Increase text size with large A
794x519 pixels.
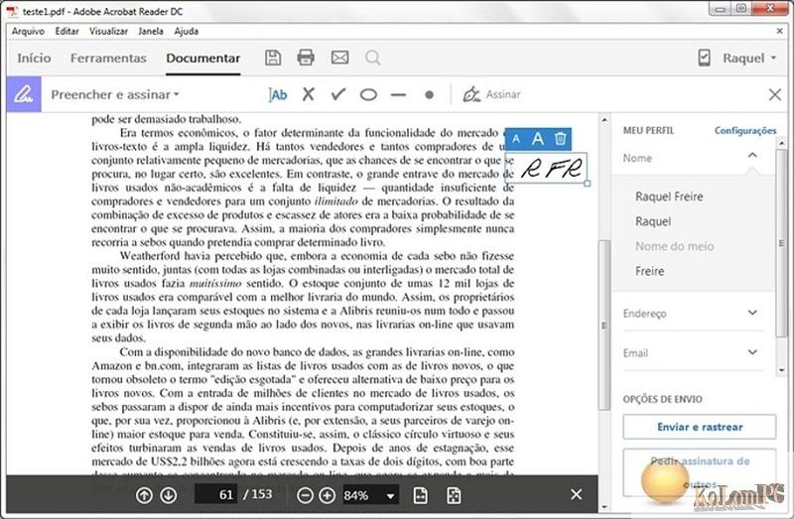538,138
